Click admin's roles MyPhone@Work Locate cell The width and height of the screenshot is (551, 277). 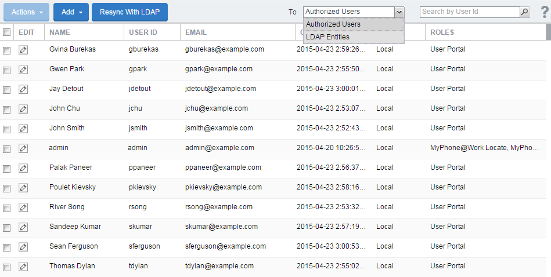484,148
